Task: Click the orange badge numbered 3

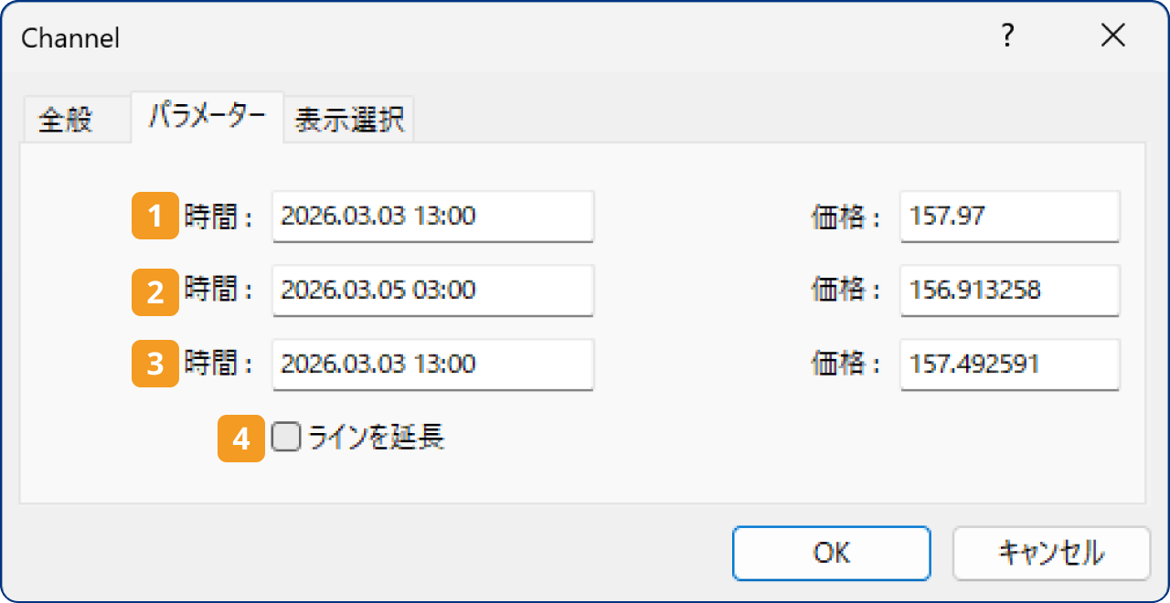Action: [x=154, y=365]
